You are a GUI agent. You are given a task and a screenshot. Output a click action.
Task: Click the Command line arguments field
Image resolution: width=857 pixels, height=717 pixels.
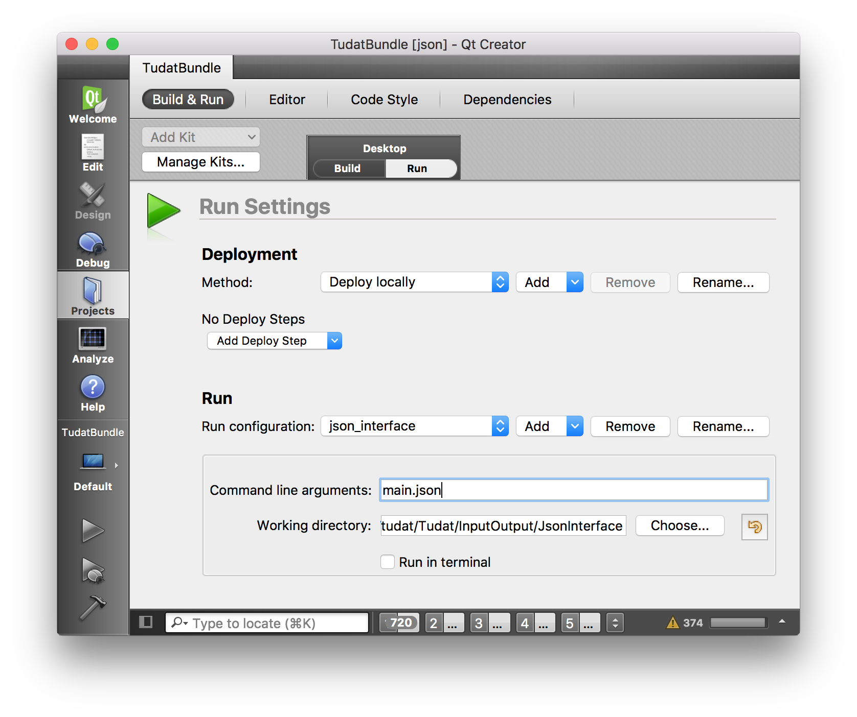573,490
